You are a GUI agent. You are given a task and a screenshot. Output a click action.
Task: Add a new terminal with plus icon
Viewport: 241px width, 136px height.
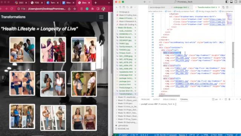pos(220,99)
